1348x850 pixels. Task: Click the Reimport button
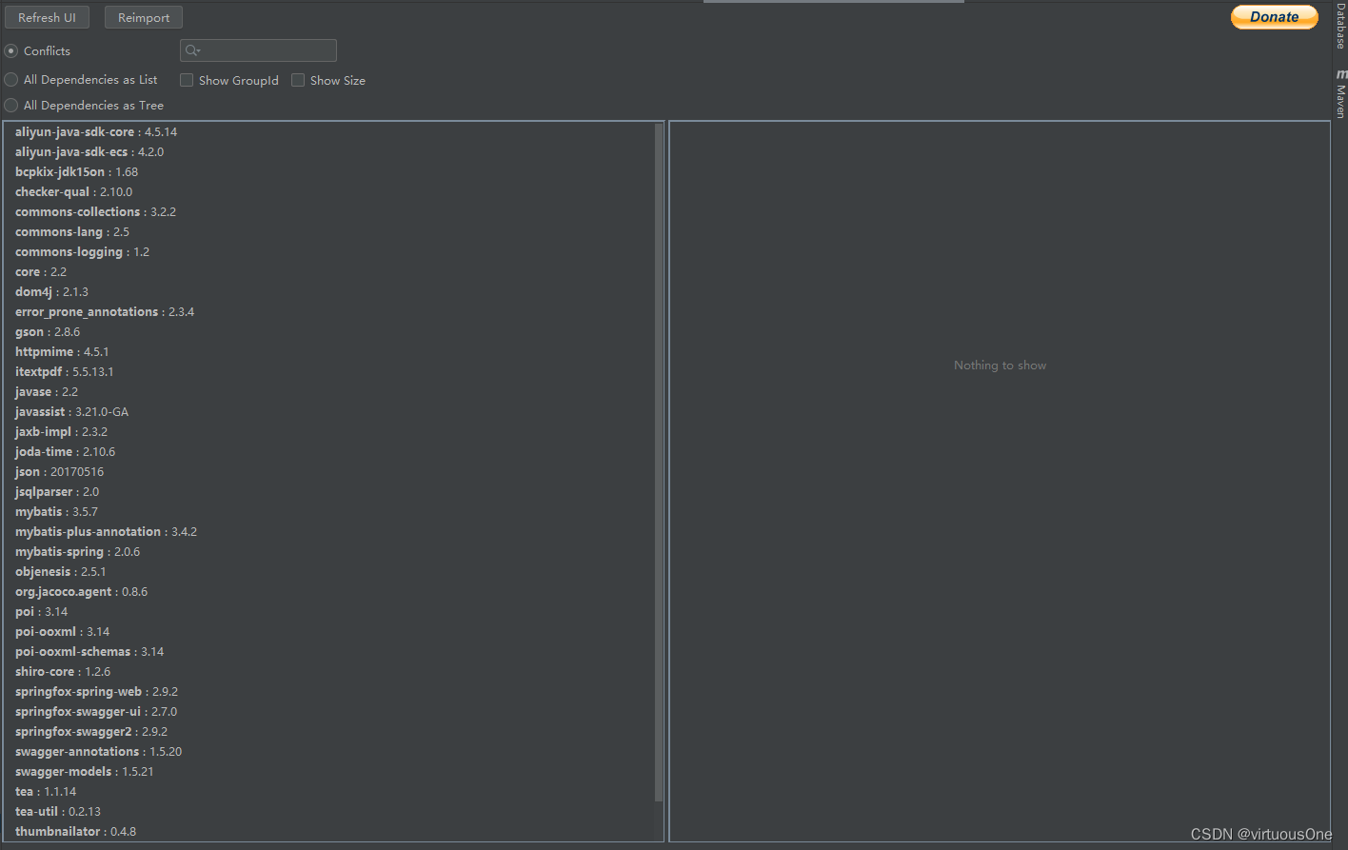pos(144,17)
